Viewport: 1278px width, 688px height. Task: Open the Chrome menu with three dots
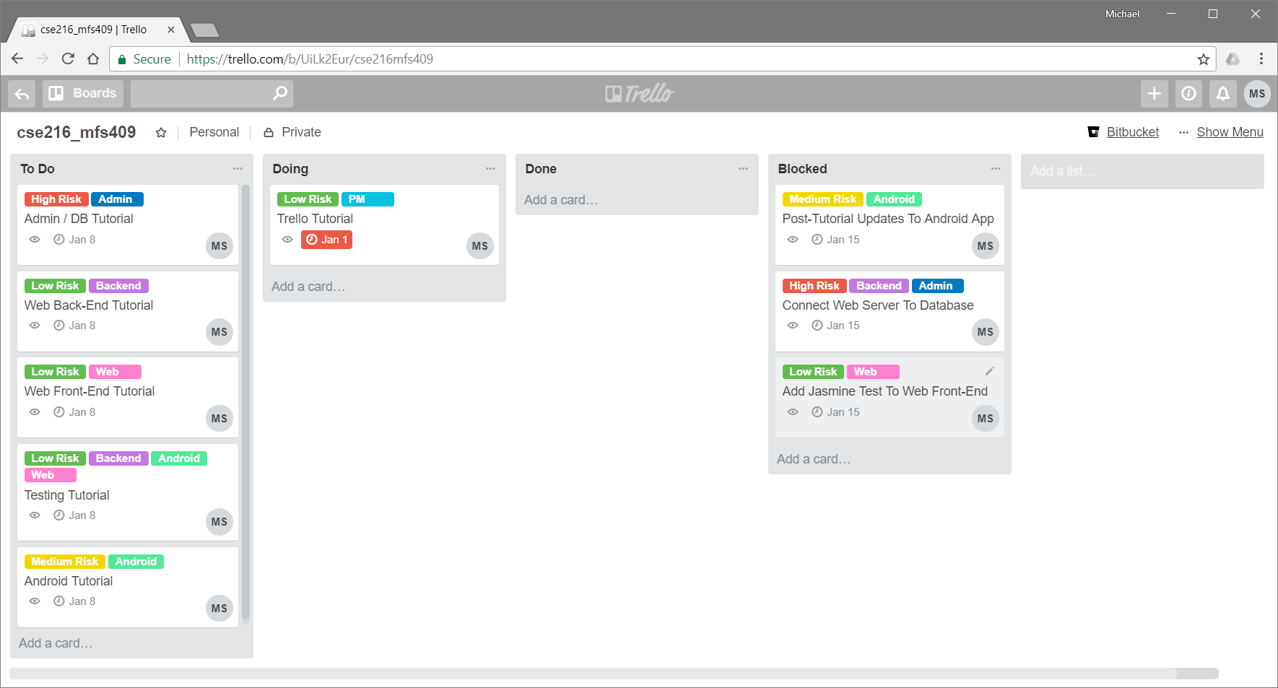(x=1261, y=58)
